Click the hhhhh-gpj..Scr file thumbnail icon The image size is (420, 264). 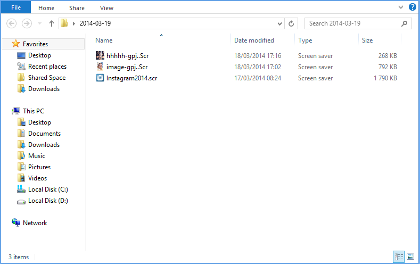click(100, 55)
